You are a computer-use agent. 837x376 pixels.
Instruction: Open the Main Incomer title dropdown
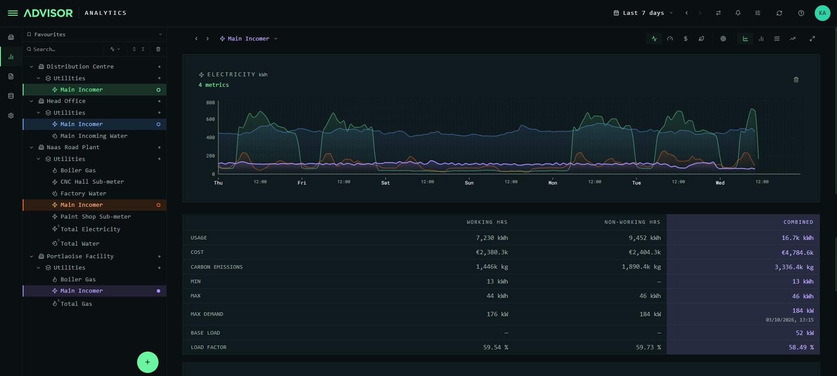[248, 39]
